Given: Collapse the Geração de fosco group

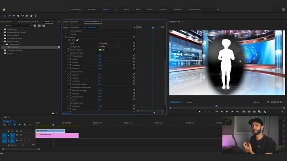Looking at the screenshot, I should click(x=65, y=53).
